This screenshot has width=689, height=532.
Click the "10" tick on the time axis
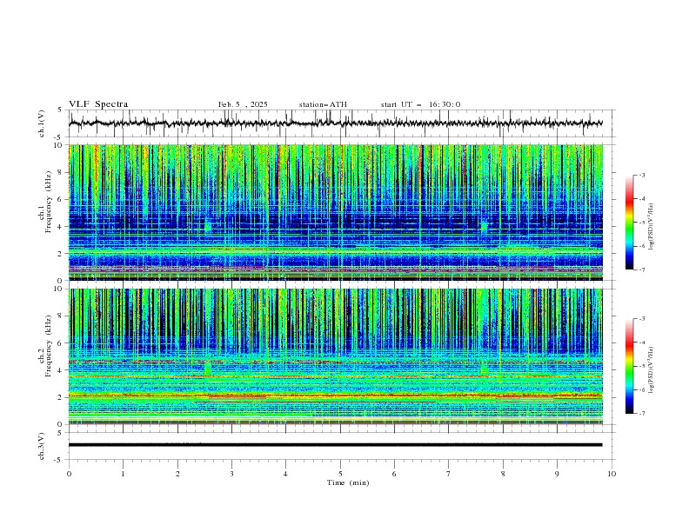click(x=612, y=474)
